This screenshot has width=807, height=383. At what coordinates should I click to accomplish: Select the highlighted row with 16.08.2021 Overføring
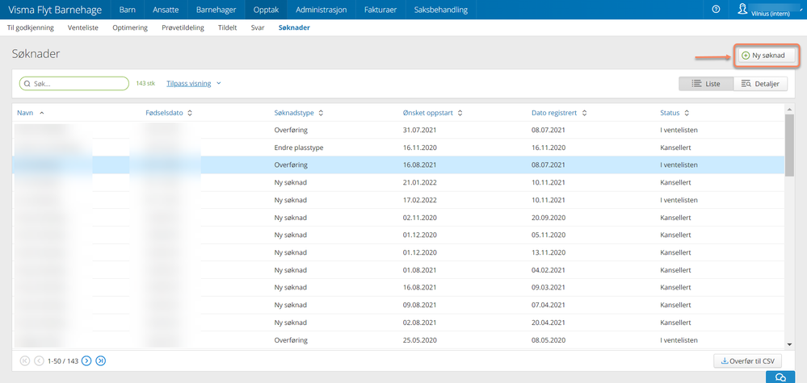point(398,164)
